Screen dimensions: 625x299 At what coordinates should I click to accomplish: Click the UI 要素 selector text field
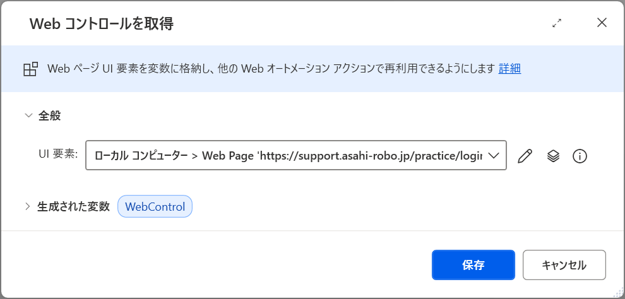coord(295,155)
